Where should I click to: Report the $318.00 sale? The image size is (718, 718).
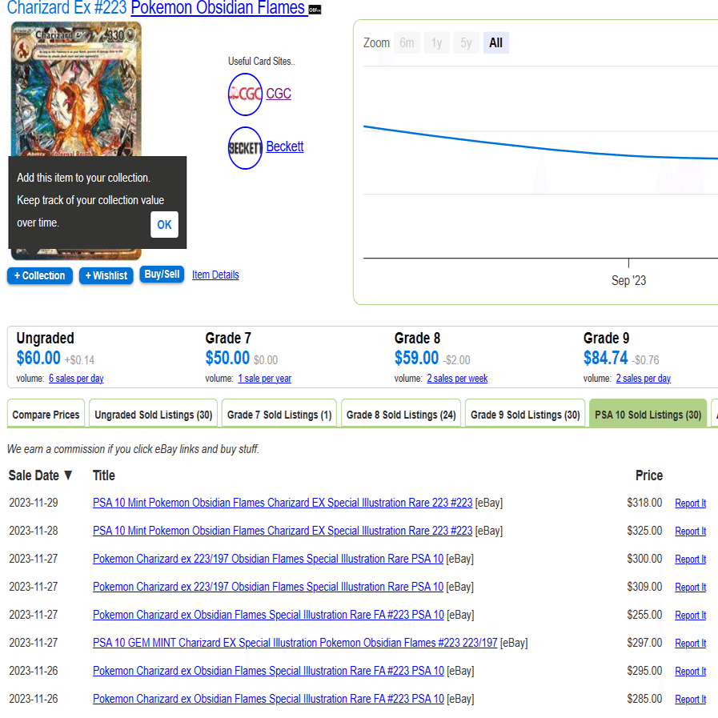coord(691,503)
